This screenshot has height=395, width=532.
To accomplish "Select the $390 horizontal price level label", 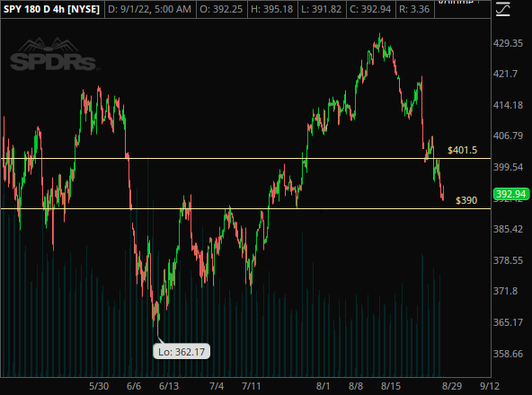I will 466,200.
